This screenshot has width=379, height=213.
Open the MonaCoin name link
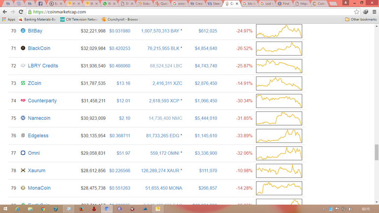(39, 188)
